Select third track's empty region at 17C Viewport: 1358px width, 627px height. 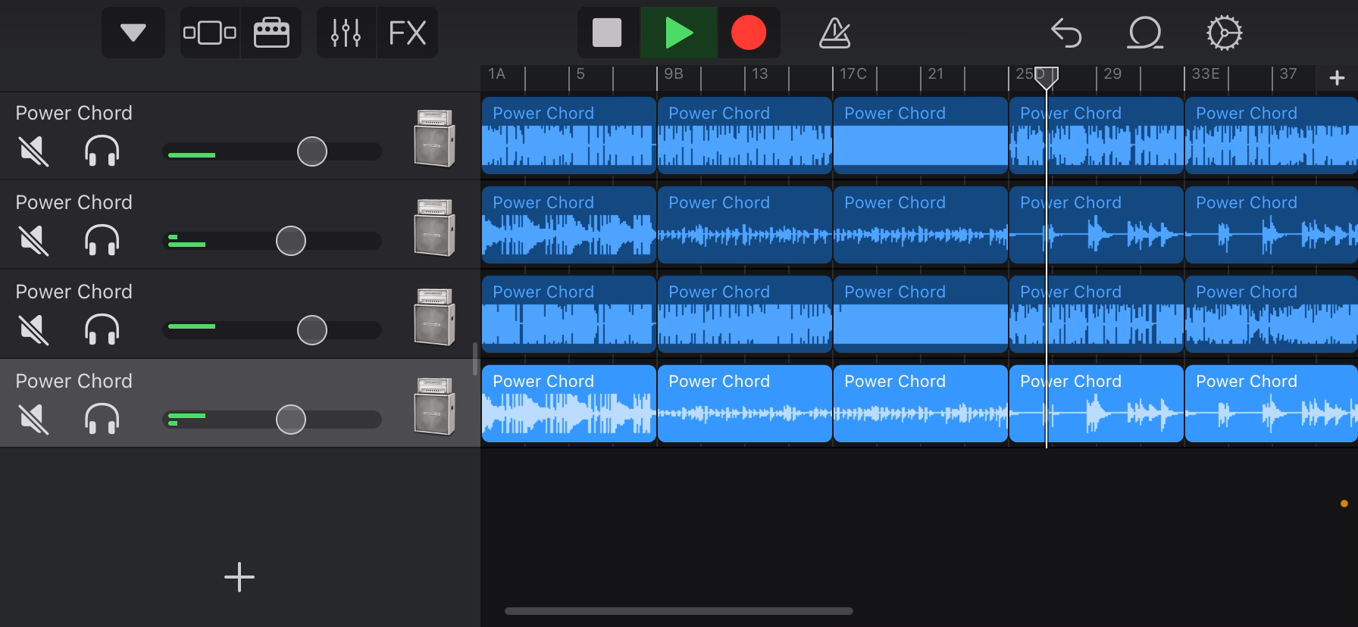tap(921, 314)
